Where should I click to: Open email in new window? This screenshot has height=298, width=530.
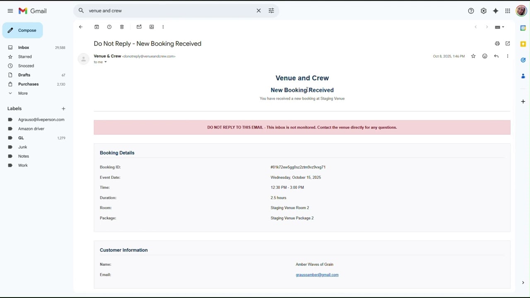508,43
